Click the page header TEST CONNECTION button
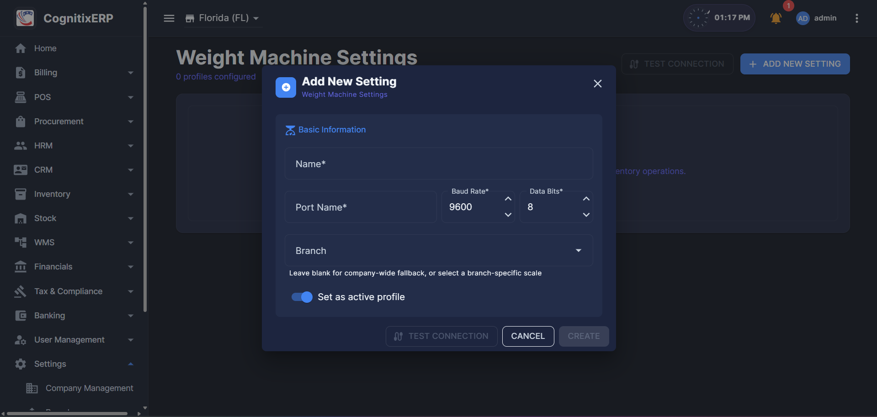The width and height of the screenshot is (877, 417). (677, 64)
